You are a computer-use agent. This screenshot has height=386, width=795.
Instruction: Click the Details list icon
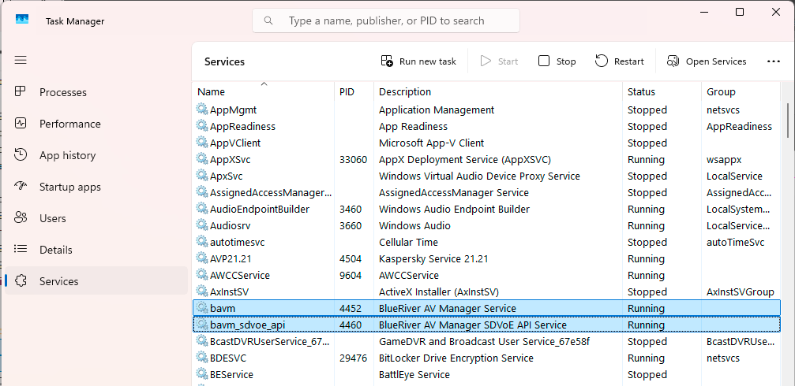pyautogui.click(x=21, y=250)
